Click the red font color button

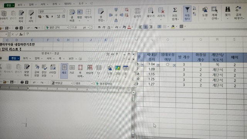tap(129, 27)
